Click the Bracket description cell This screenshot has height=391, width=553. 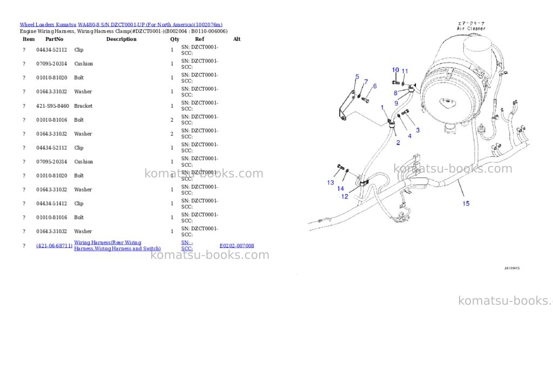pos(83,106)
